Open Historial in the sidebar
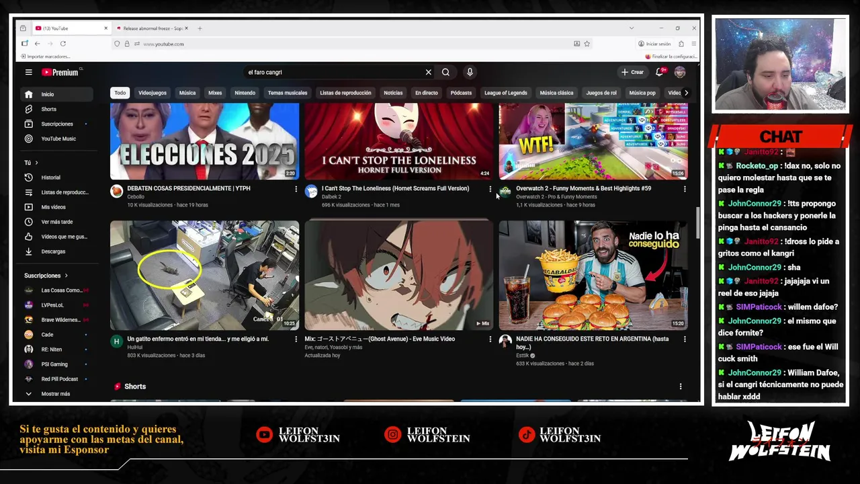 [x=56, y=177]
